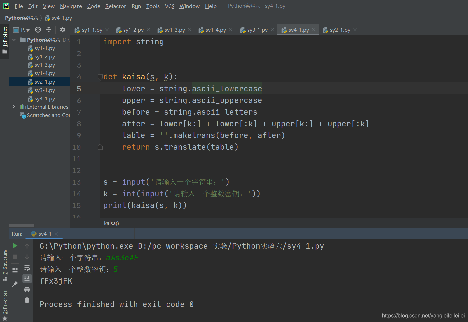Viewport: 468px width, 322px height.
Task: Toggle the 2: Favorites tool window button
Action: point(5,306)
